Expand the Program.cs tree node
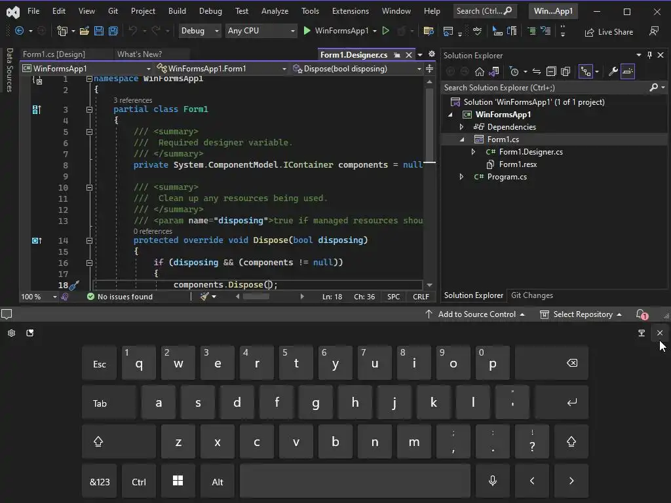Image resolution: width=671 pixels, height=503 pixels. [461, 177]
